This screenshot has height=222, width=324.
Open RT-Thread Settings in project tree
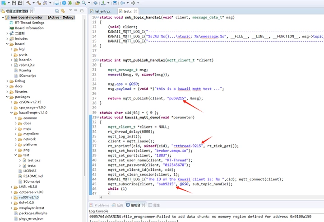(27, 23)
